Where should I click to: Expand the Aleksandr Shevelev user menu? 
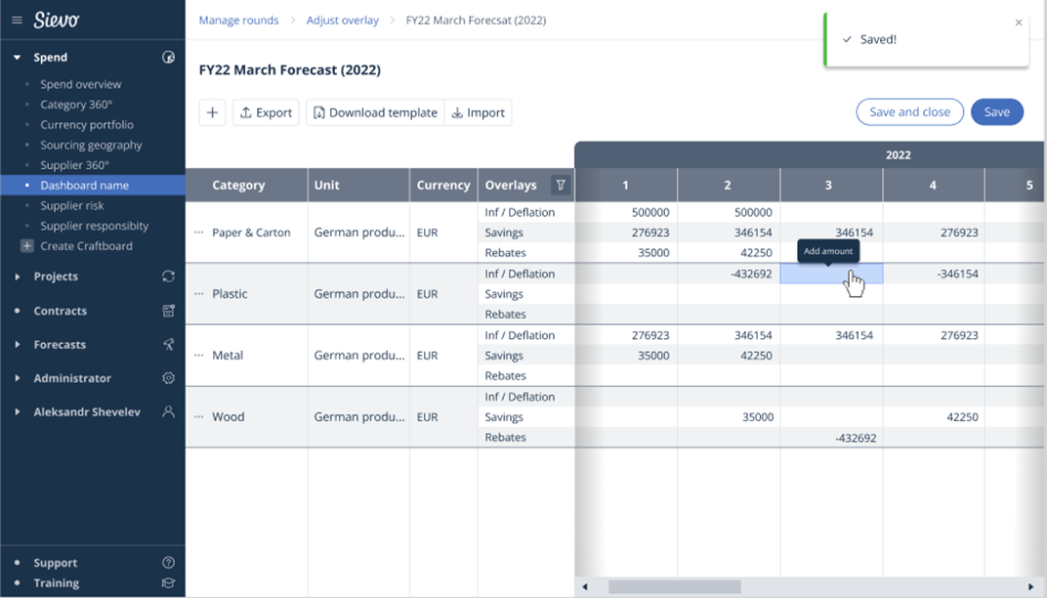pyautogui.click(x=18, y=412)
